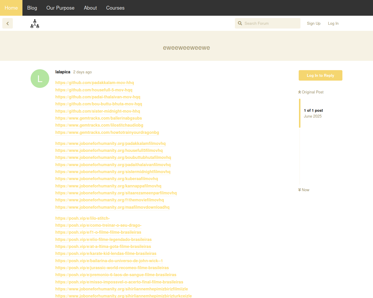This screenshot has height=298, width=373.
Task: Go to the Blog page
Action: pyautogui.click(x=32, y=8)
